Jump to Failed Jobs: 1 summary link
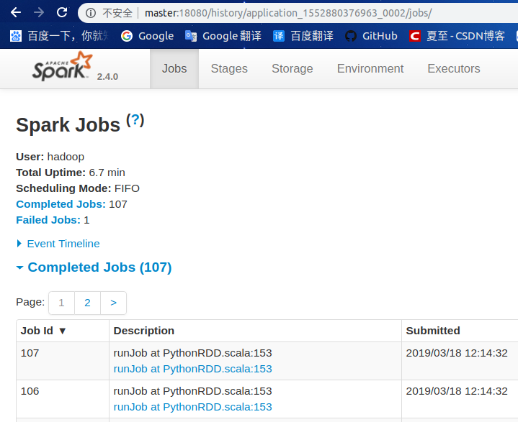This screenshot has width=518, height=422. [x=48, y=220]
